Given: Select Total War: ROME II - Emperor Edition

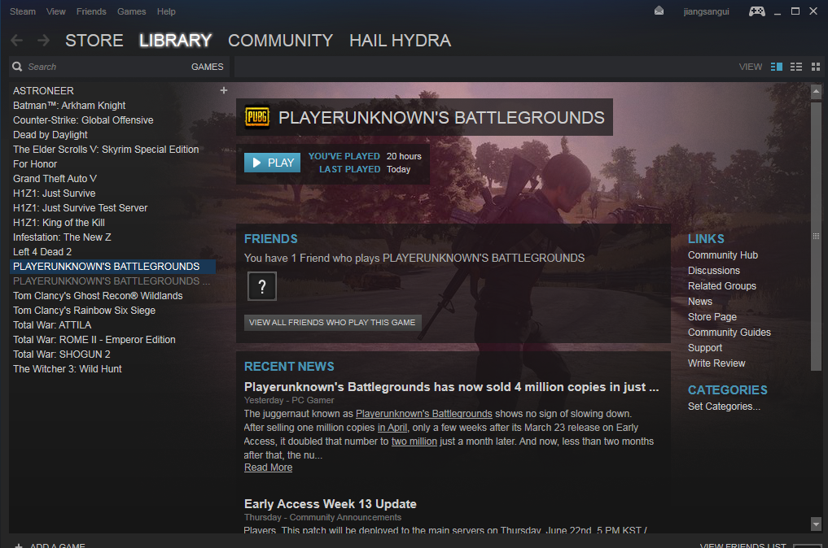Looking at the screenshot, I should point(94,340).
